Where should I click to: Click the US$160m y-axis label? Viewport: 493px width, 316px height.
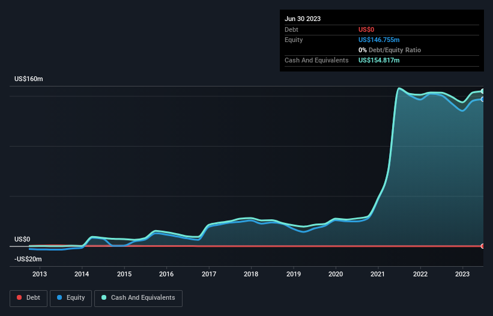(29, 79)
